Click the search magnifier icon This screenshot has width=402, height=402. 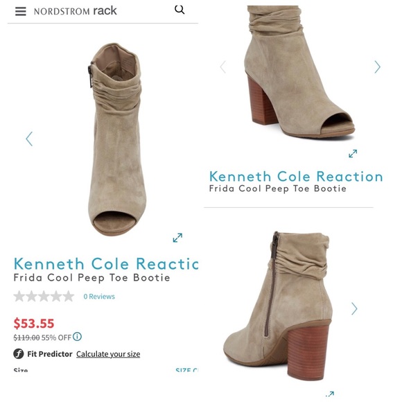pos(180,10)
